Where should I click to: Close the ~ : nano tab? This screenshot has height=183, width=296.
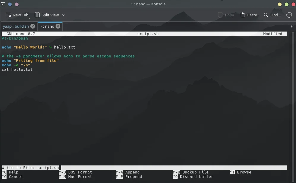(58, 26)
